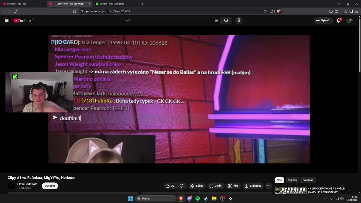This screenshot has width=361, height=203.
Task: Click the page vertical scrollbar
Action: click(x=359, y=45)
